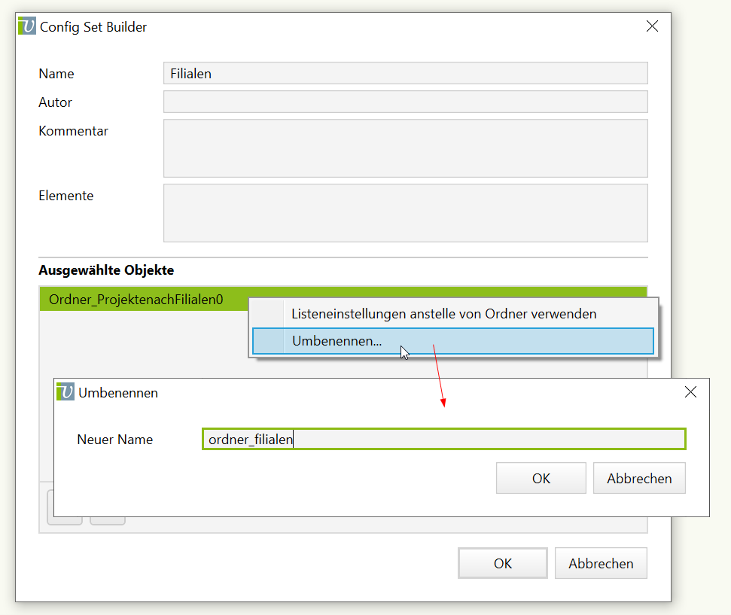This screenshot has height=615, width=731.
Task: Click the Config Set Builder title bar icon
Action: click(x=27, y=26)
